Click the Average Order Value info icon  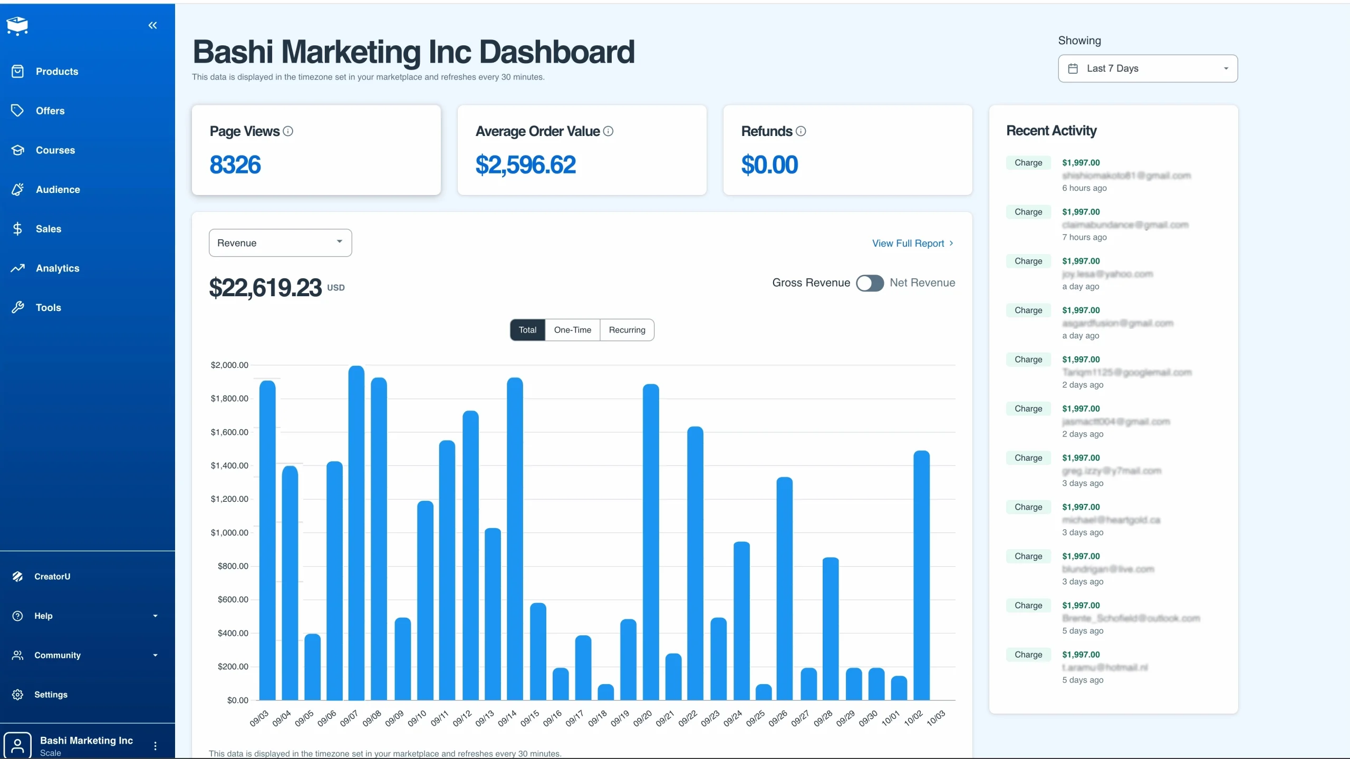608,131
